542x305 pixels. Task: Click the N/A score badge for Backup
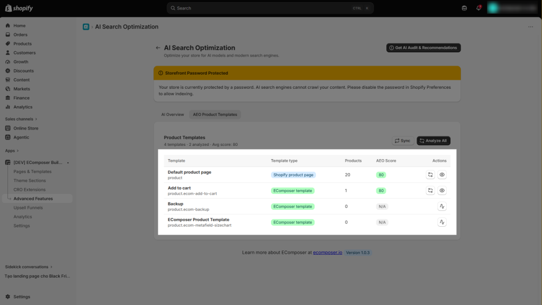(382, 207)
